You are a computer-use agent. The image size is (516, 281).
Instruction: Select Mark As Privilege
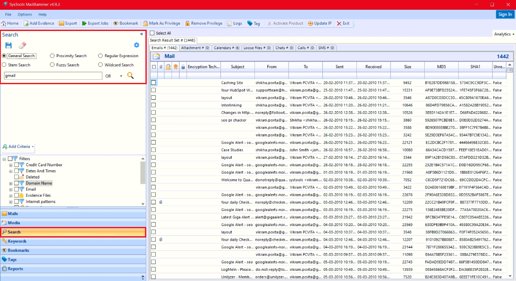(161, 23)
